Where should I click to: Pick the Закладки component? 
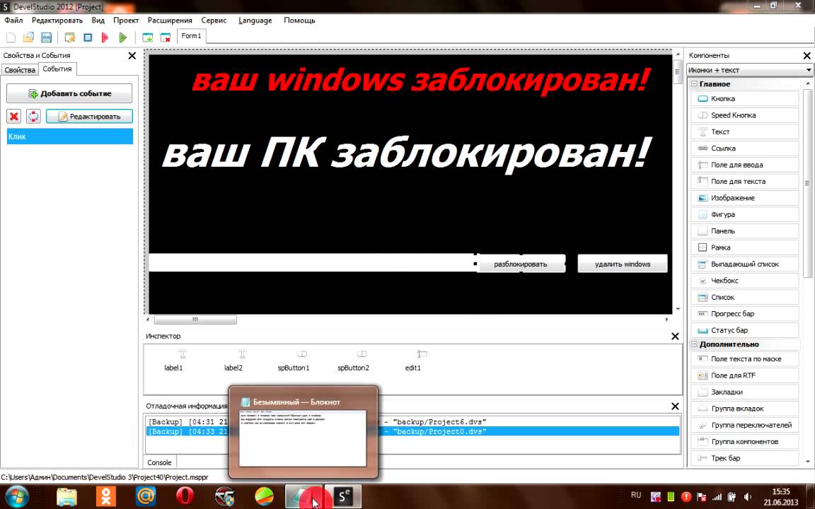coord(745,392)
